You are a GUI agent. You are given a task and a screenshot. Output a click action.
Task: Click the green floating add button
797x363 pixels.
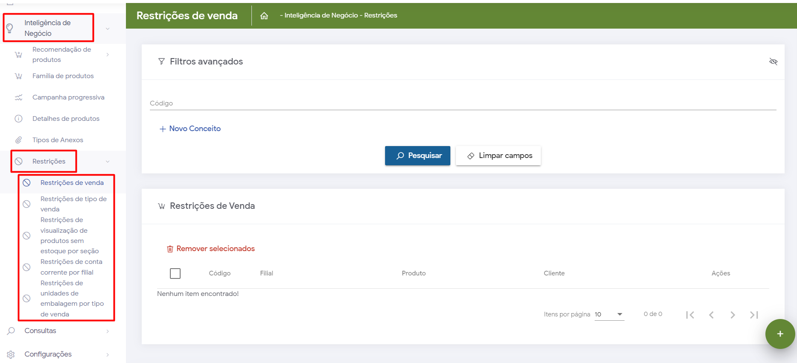(x=779, y=334)
